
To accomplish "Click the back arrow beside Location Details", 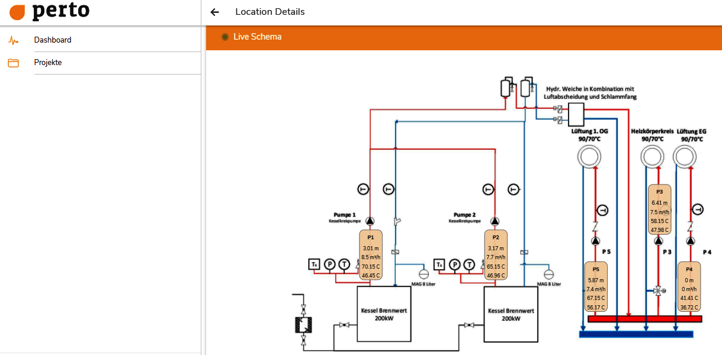I will click(x=215, y=12).
